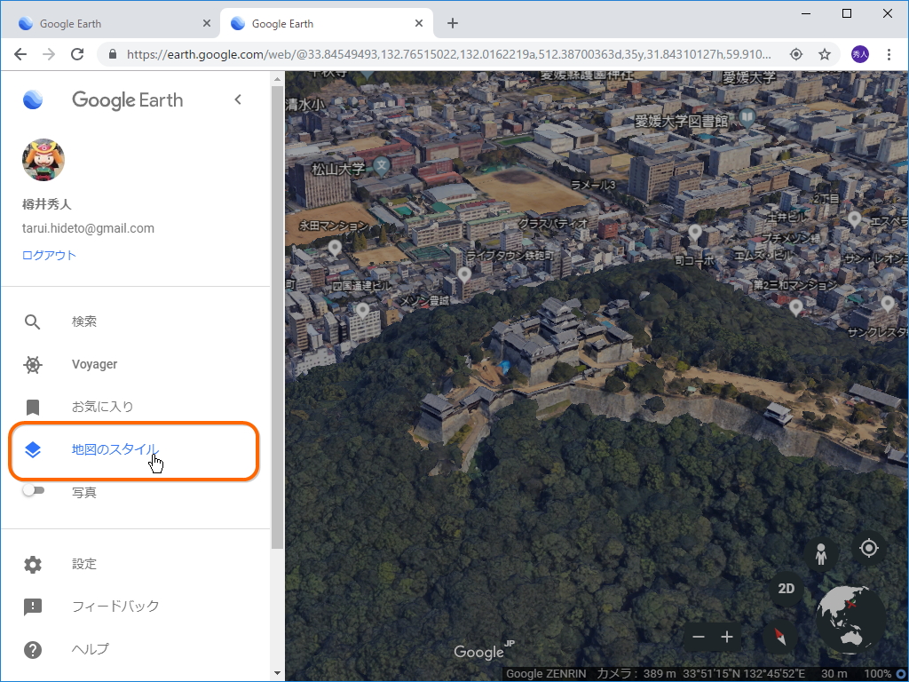
Task: Click map pin above 第2三和マンション right side
Action: coord(796,306)
